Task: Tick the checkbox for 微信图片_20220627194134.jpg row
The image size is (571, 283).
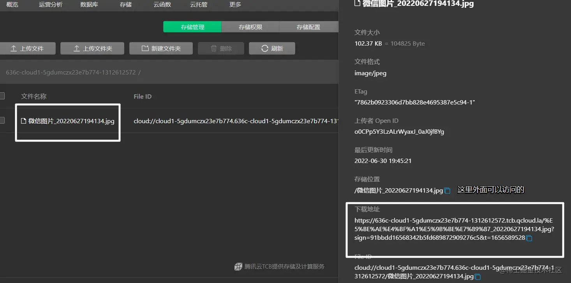Action: (2, 120)
